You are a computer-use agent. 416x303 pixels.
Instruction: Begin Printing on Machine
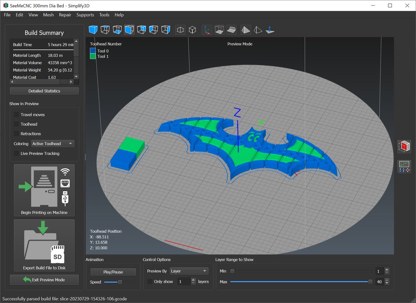tap(44, 190)
